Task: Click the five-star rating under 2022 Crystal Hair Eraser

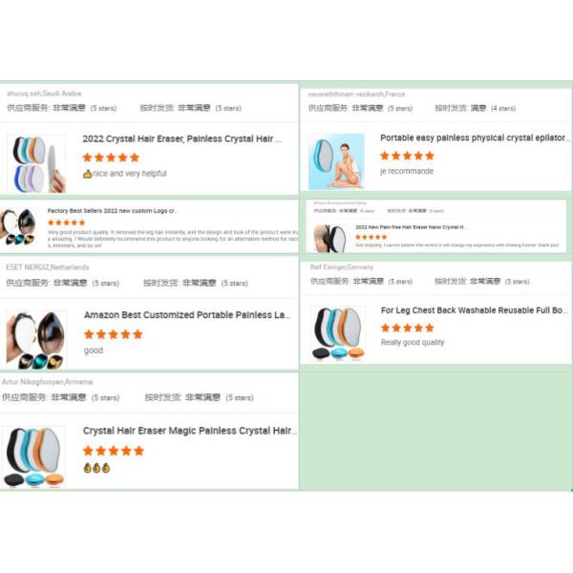Action: pos(111,158)
